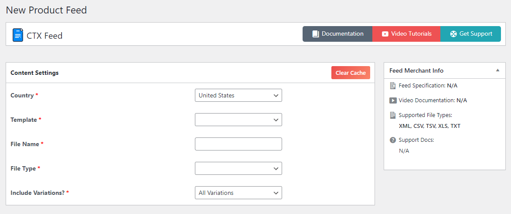511x214 pixels.
Task: Open the Template dropdown
Action: 238,120
